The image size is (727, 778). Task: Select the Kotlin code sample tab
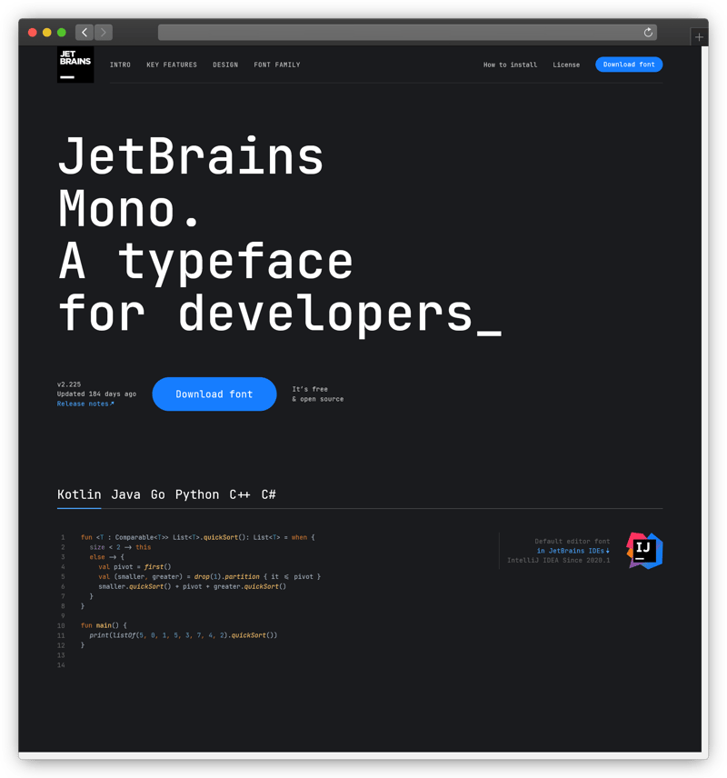(x=79, y=494)
